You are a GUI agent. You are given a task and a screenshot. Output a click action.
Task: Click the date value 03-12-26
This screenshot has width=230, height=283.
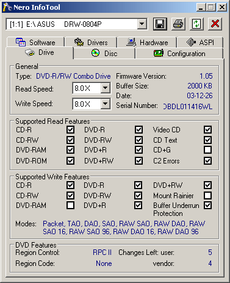click(x=199, y=96)
